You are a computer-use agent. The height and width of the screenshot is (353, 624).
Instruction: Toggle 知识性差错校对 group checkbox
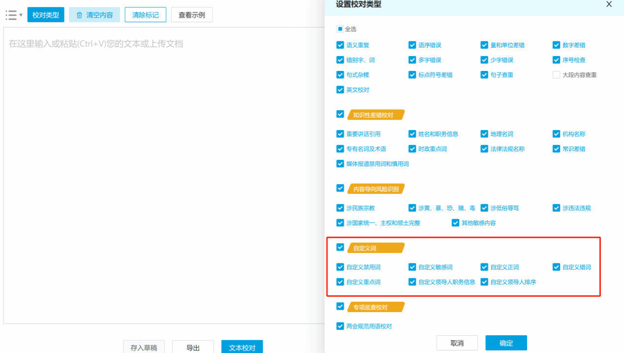[340, 114]
